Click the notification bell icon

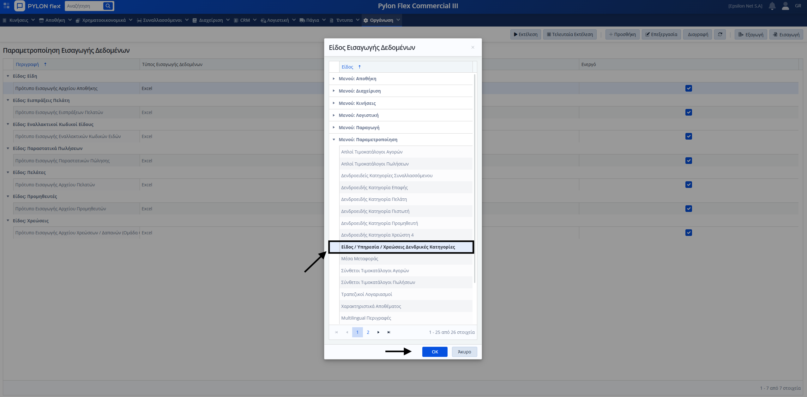point(772,6)
